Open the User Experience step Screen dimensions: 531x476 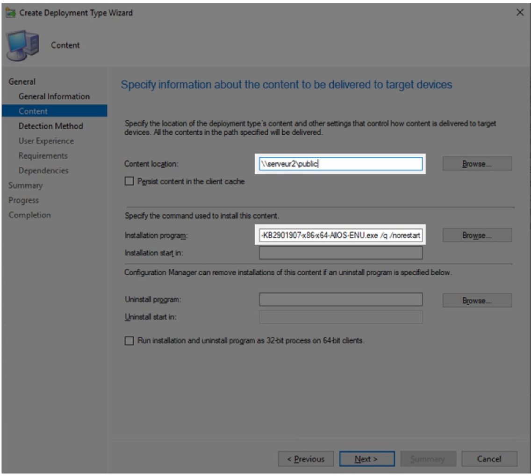tap(46, 141)
